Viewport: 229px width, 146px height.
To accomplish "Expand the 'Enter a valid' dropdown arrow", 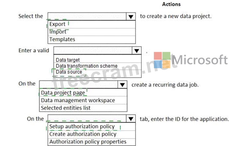I will coord(137,51).
